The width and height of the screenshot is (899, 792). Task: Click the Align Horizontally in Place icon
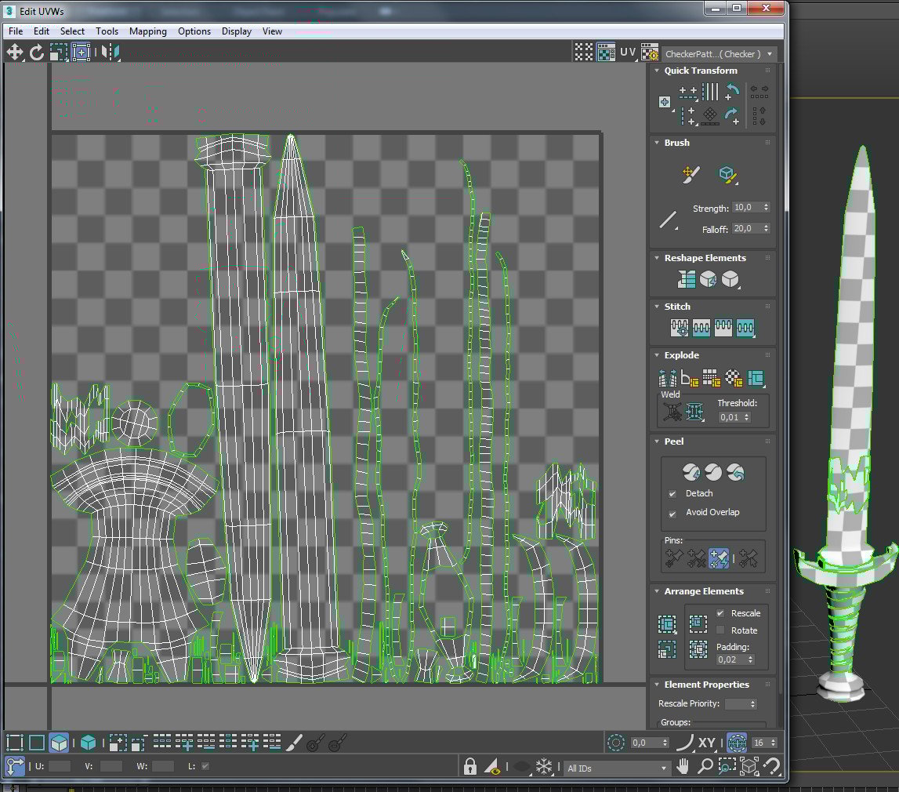tap(687, 93)
